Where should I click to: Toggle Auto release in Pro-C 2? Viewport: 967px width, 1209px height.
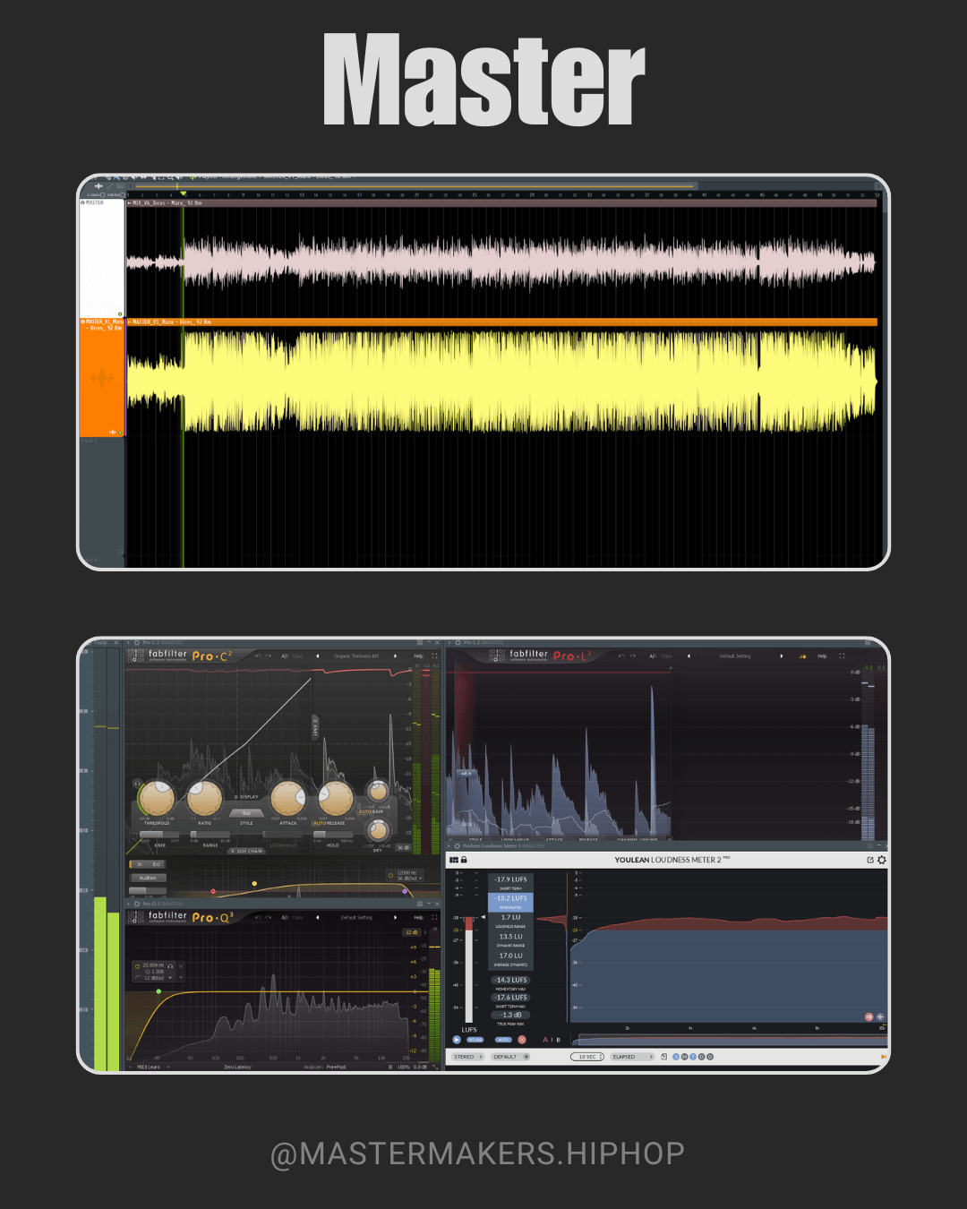pyautogui.click(x=318, y=823)
